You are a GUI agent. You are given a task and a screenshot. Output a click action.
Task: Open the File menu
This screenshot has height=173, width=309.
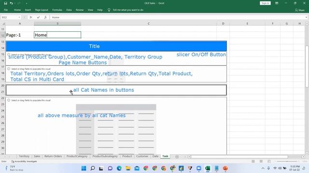[6, 10]
